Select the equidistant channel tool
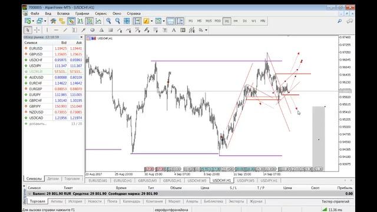The image size is (377, 212). [x=74, y=30]
